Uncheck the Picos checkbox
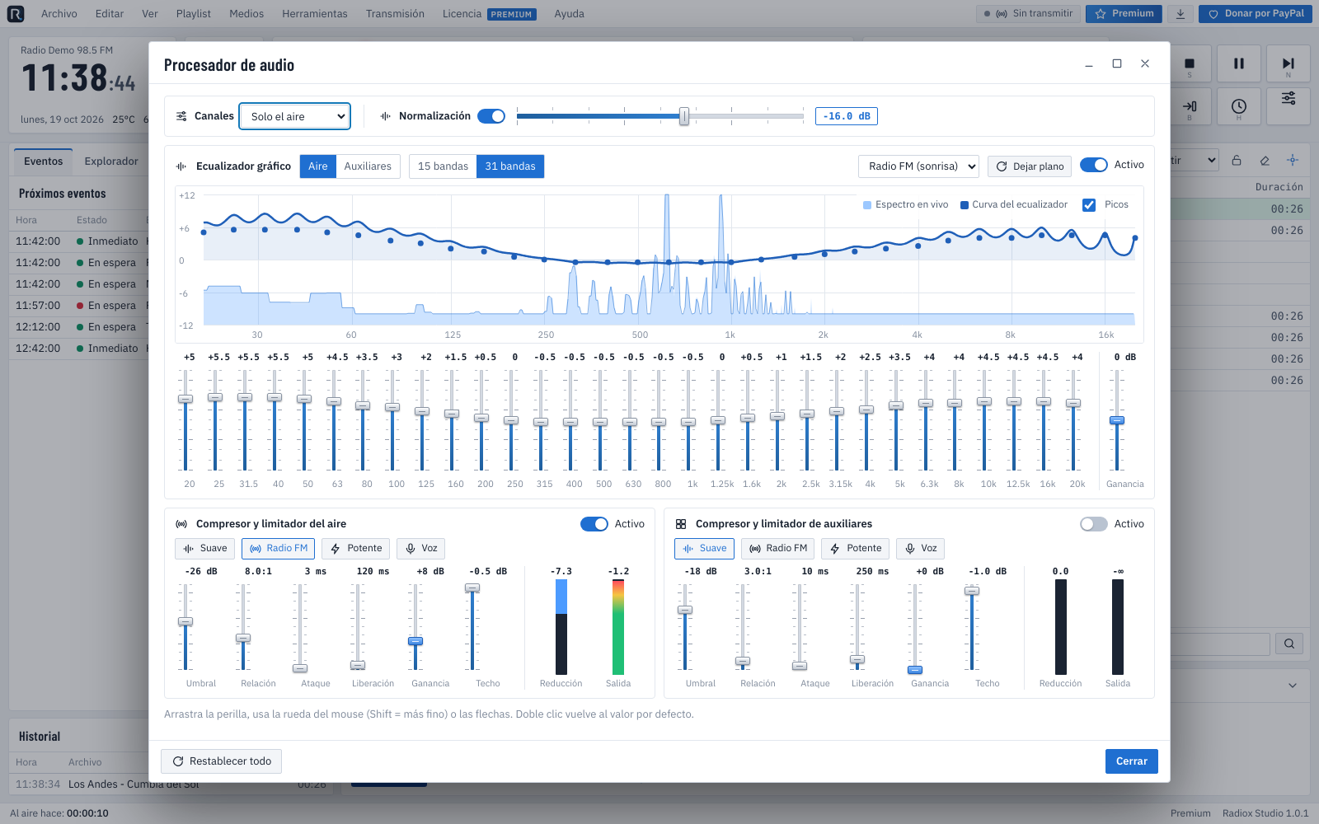Screen dimensions: 1319x824 (x=1089, y=205)
